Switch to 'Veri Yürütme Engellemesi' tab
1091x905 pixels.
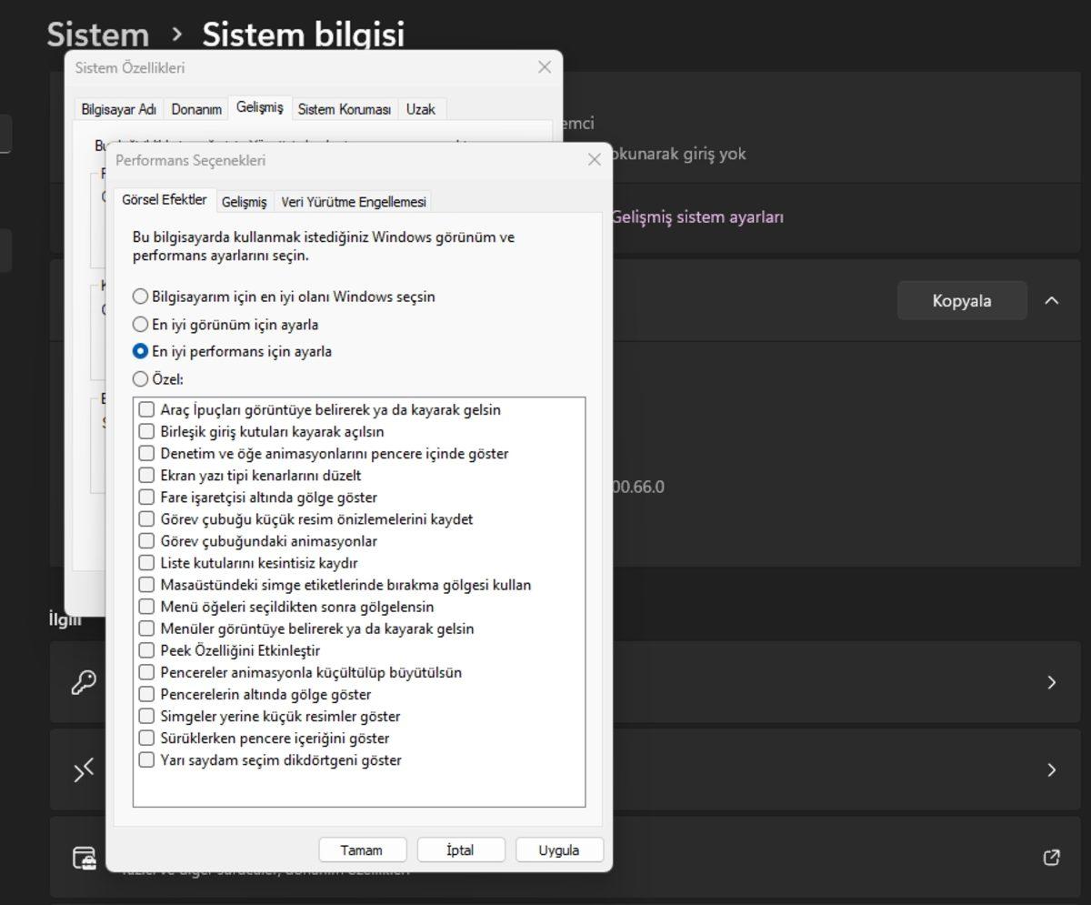coord(353,202)
